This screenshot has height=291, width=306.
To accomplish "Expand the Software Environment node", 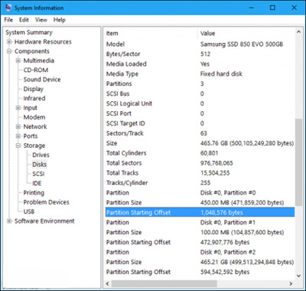I will tap(9, 221).
